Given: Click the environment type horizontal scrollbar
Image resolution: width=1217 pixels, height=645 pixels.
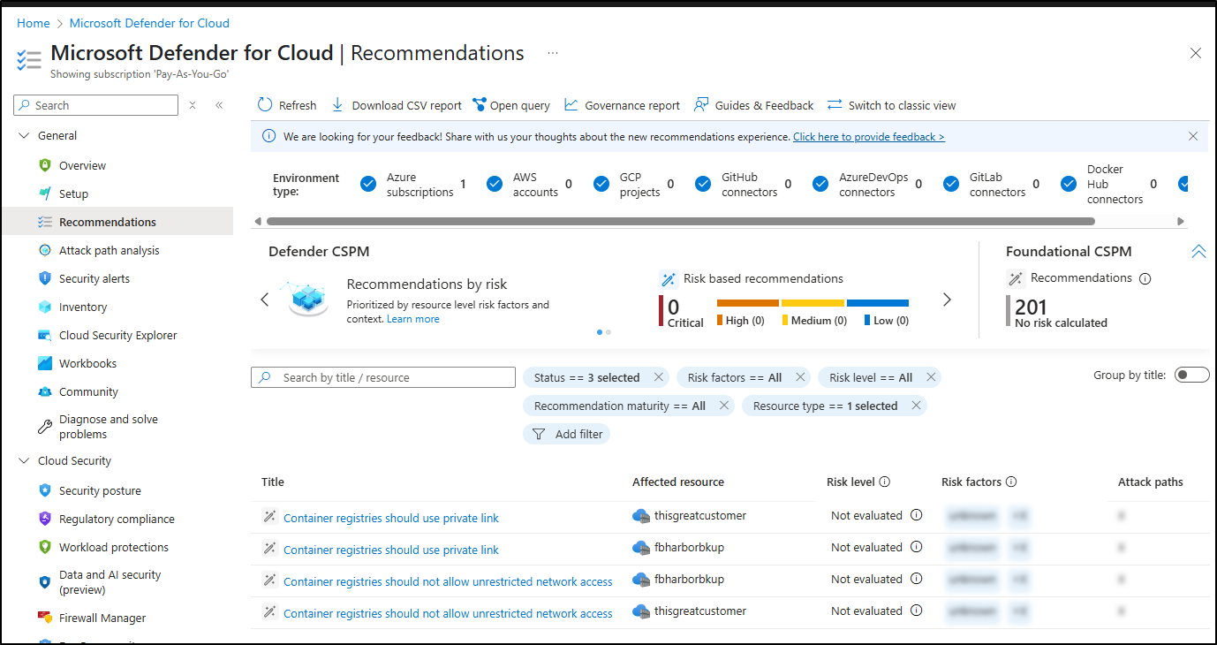Looking at the screenshot, I should click(x=680, y=221).
